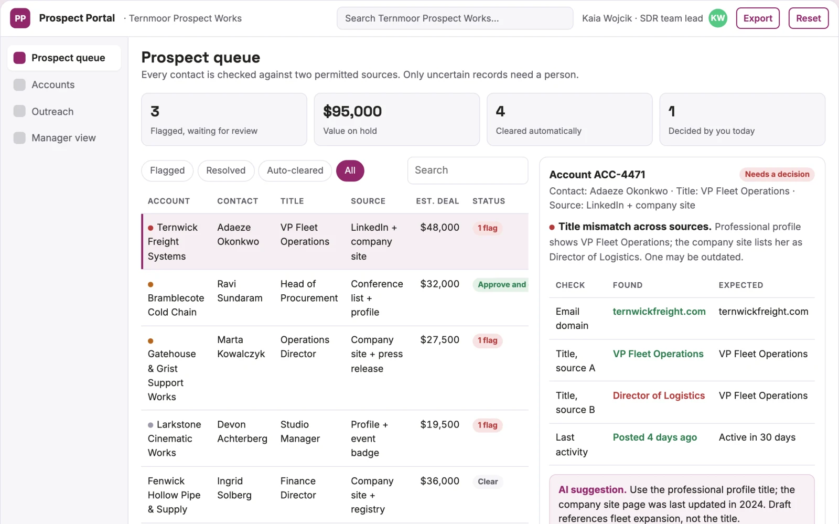Click the Needs a decision badge
The image size is (839, 524).
[777, 174]
